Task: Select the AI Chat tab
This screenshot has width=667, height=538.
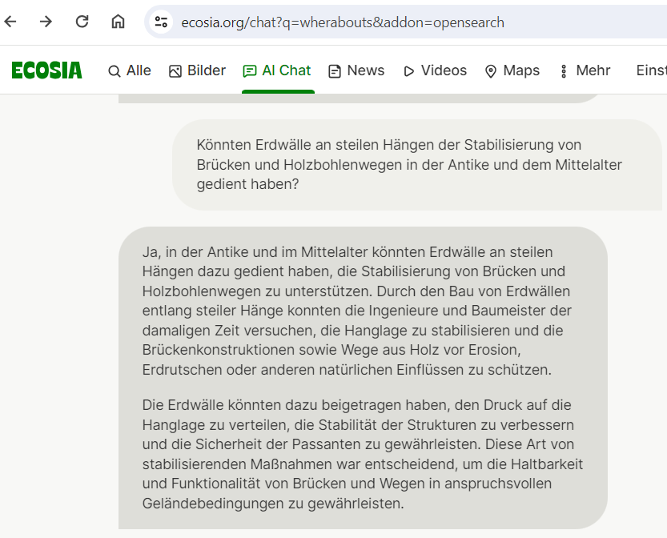Action: pos(277,70)
